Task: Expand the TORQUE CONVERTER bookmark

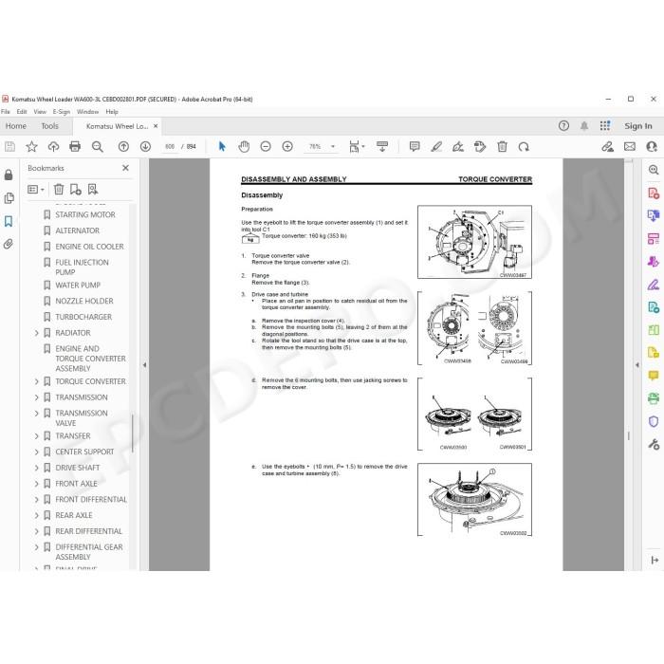Action: pyautogui.click(x=36, y=382)
